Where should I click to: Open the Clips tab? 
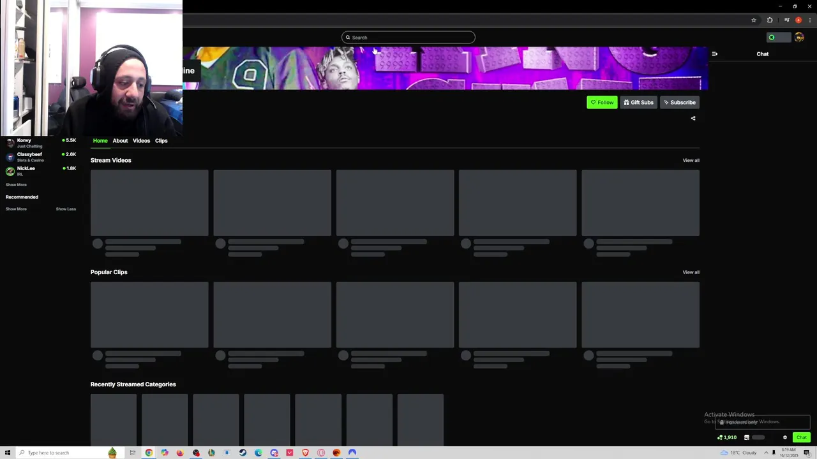161,140
